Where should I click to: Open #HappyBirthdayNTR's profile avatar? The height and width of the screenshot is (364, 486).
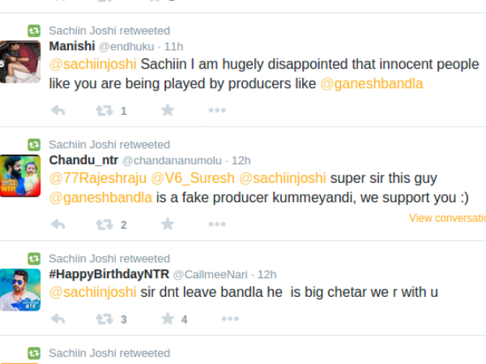click(x=20, y=290)
